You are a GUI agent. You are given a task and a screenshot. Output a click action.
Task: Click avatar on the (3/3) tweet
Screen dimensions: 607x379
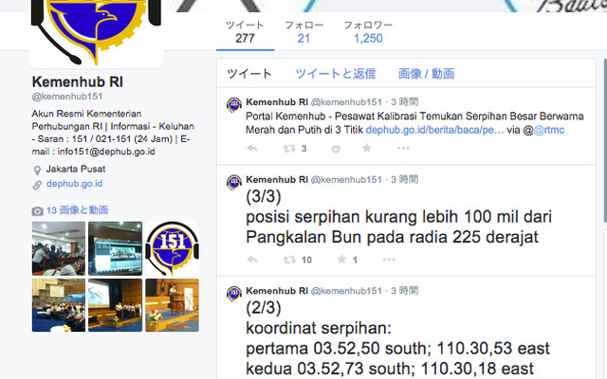(234, 182)
